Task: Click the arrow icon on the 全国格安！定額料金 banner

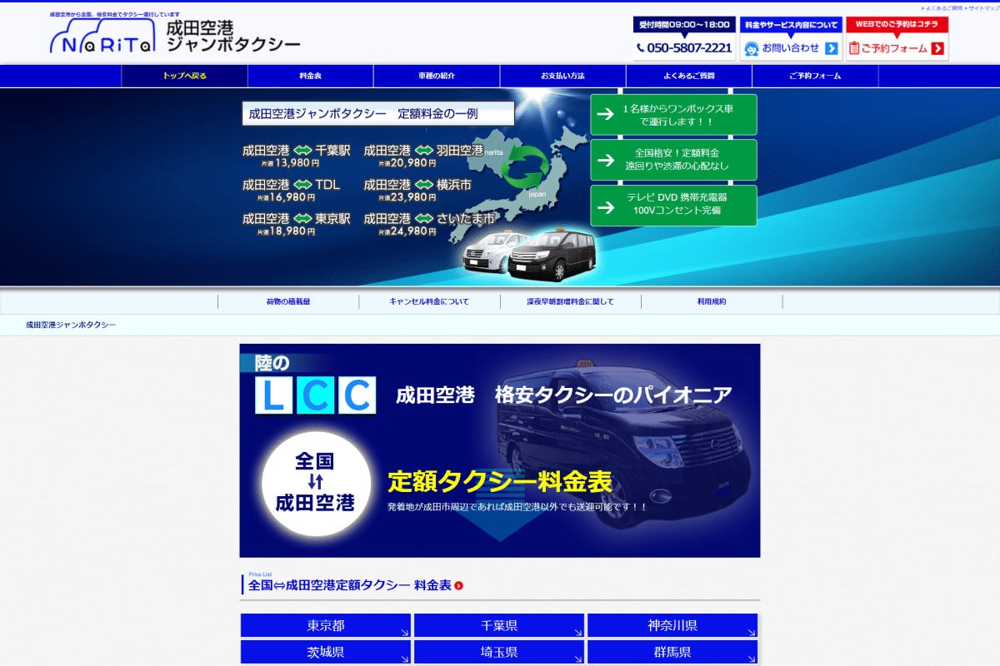Action: click(x=606, y=160)
